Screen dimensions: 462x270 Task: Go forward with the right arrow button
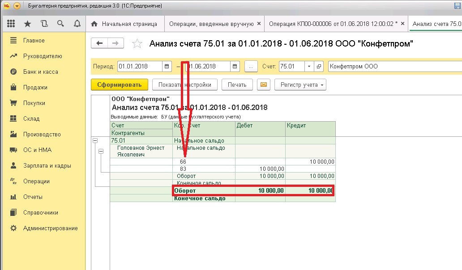pyautogui.click(x=115, y=43)
